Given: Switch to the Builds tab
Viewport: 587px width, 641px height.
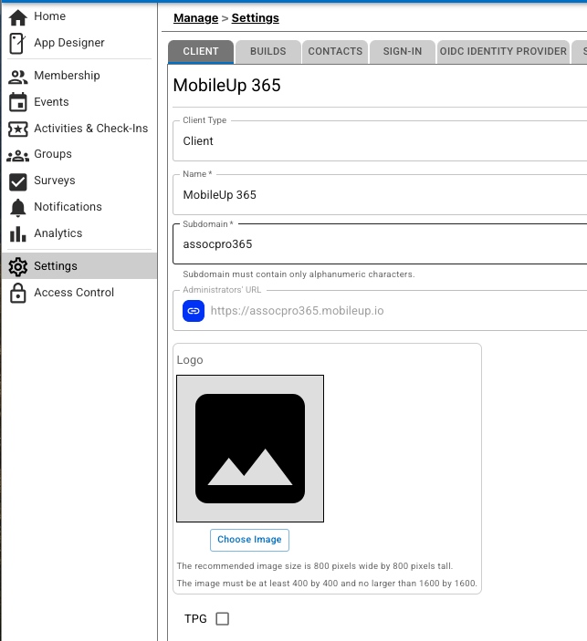Looking at the screenshot, I should point(267,52).
